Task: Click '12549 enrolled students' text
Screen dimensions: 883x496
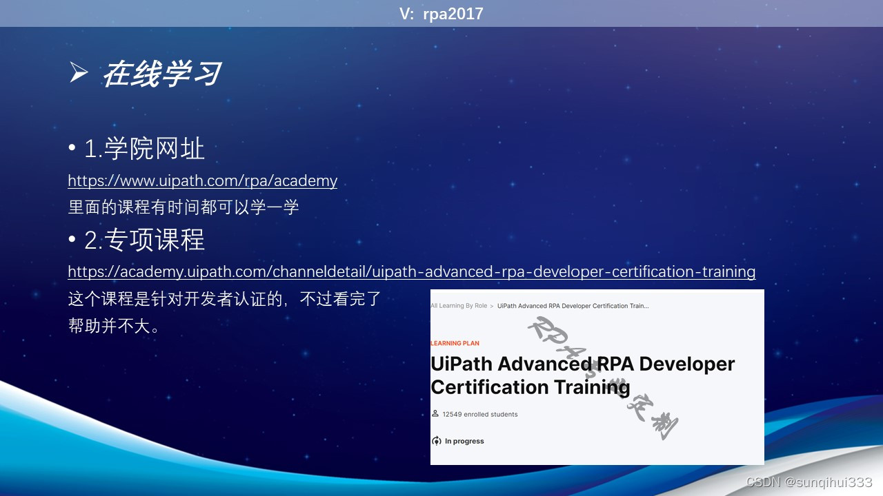Action: (x=480, y=414)
